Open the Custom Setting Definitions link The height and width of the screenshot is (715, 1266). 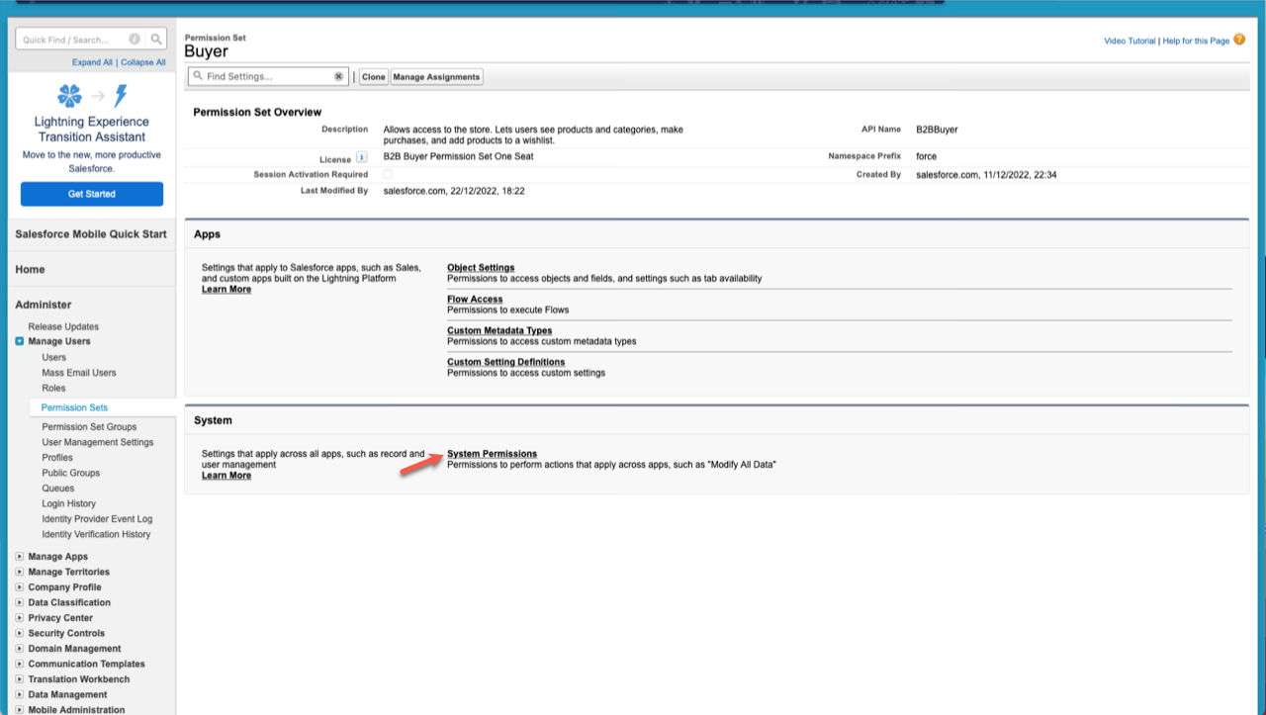(506, 362)
